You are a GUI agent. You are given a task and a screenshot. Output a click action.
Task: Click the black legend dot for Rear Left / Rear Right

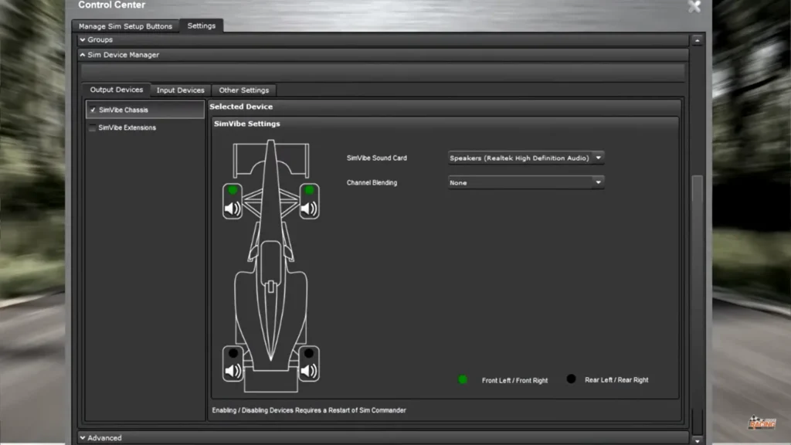[571, 379]
